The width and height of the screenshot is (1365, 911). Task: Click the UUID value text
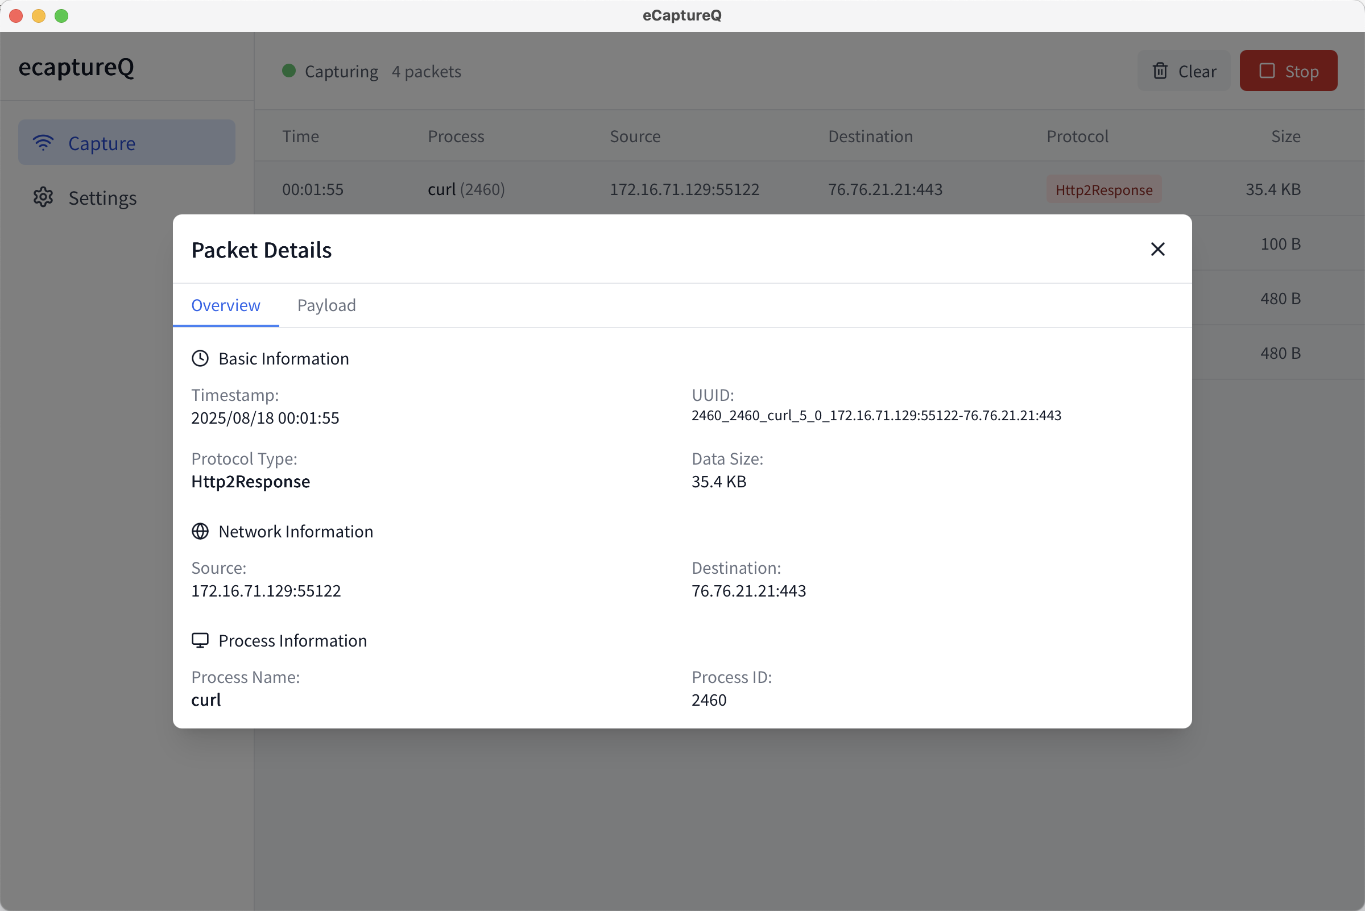tap(876, 416)
